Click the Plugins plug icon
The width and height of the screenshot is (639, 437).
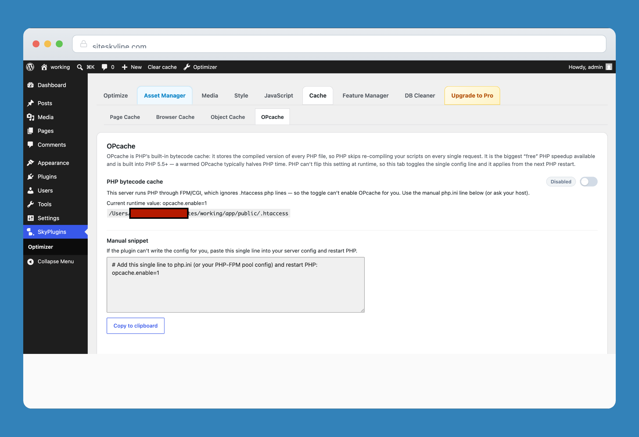pos(30,177)
